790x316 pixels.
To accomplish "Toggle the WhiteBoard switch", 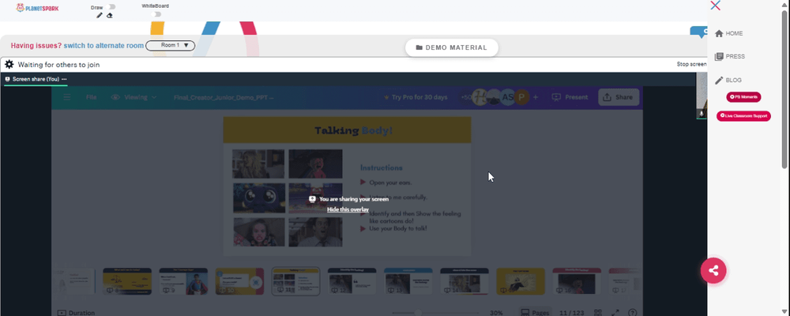I will (x=157, y=14).
